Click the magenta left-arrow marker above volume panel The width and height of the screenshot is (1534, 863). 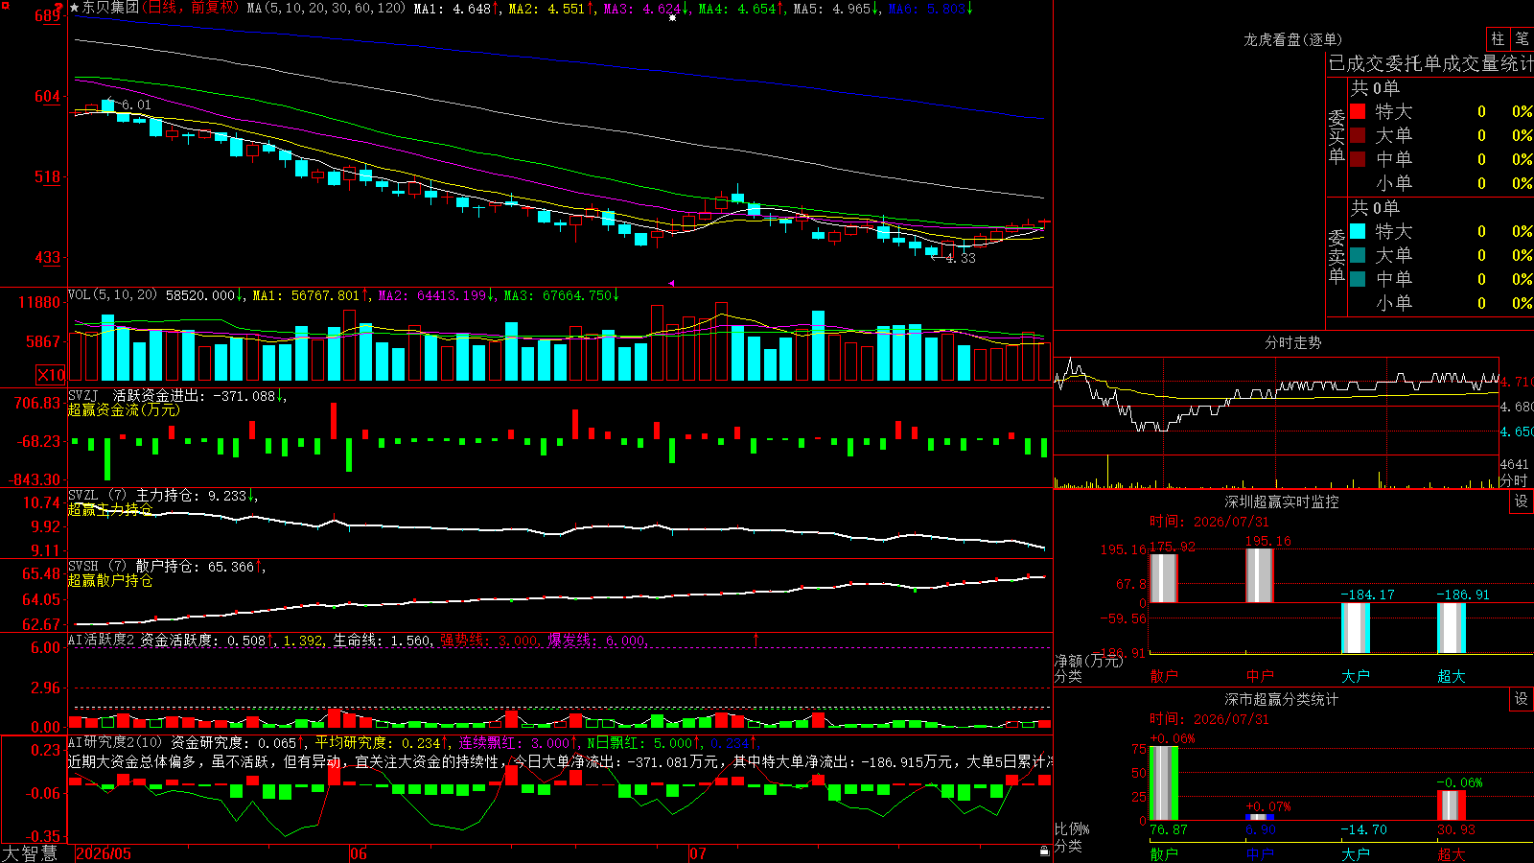672,283
